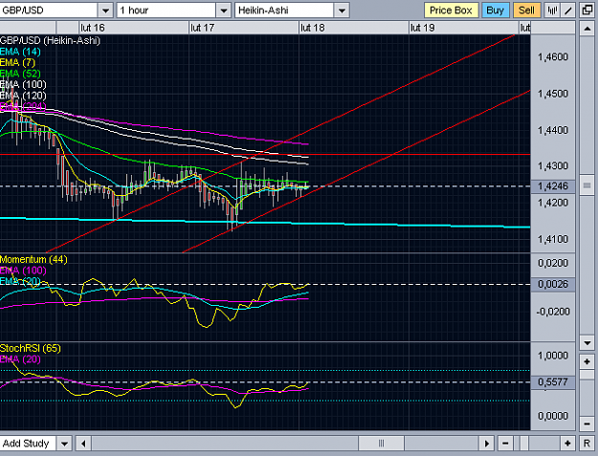Click the Add Study button
Image resolution: width=598 pixels, height=456 pixels.
(28, 444)
